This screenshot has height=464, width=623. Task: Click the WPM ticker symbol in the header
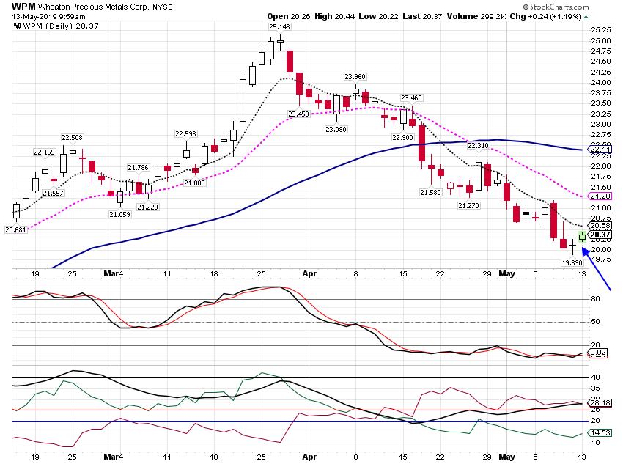23,7
